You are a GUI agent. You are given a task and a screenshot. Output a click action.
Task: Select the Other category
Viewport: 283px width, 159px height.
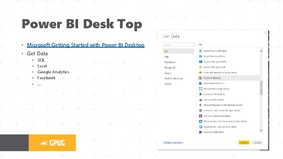[168, 84]
